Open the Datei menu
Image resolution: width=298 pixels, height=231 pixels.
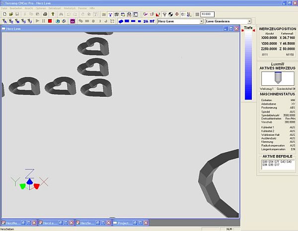click(4, 8)
